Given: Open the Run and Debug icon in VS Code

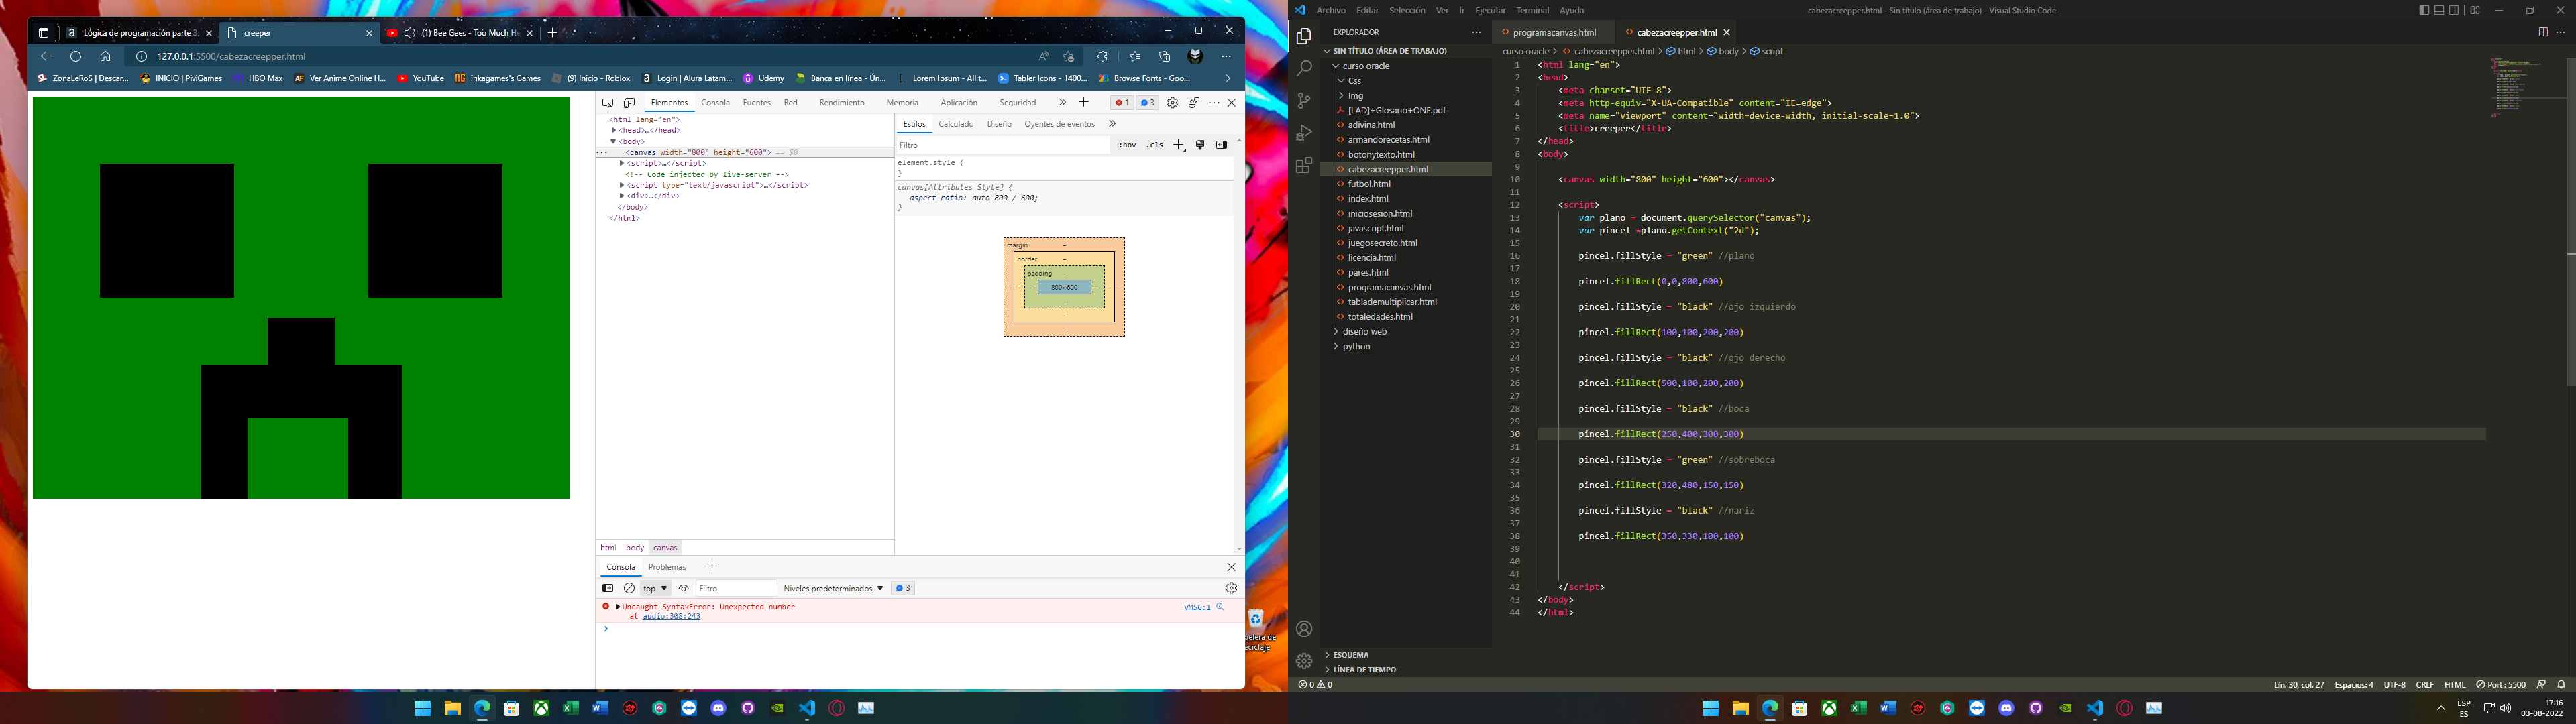Looking at the screenshot, I should point(1304,133).
